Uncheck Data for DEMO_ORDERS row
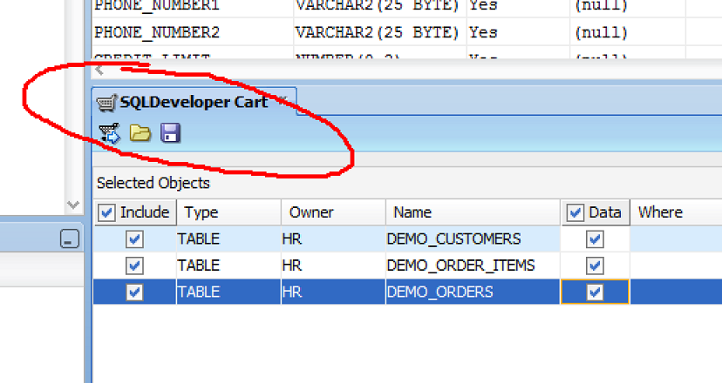722x383 pixels. tap(595, 292)
